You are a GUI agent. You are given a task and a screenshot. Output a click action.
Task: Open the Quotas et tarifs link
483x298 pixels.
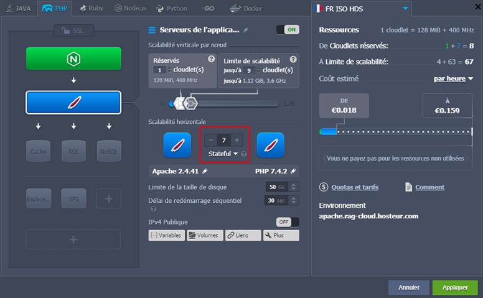[x=354, y=187]
